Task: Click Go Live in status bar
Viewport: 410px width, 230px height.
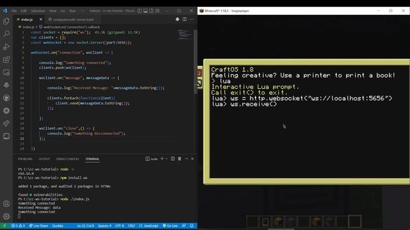Action: [x=170, y=226]
